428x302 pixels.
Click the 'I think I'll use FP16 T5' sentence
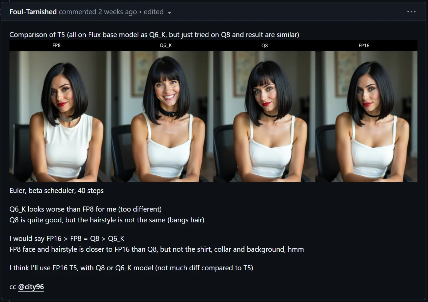coord(131,268)
